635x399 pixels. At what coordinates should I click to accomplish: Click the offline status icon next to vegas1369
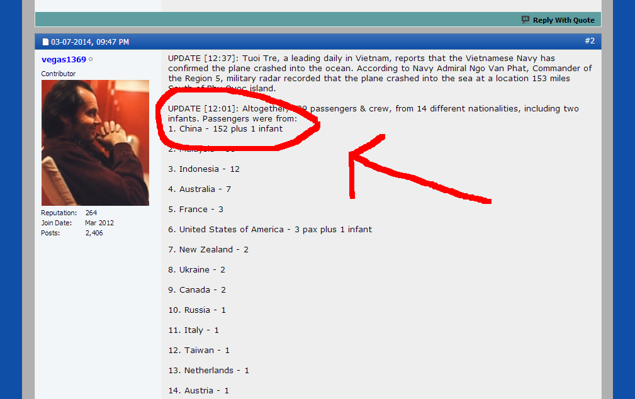point(91,59)
